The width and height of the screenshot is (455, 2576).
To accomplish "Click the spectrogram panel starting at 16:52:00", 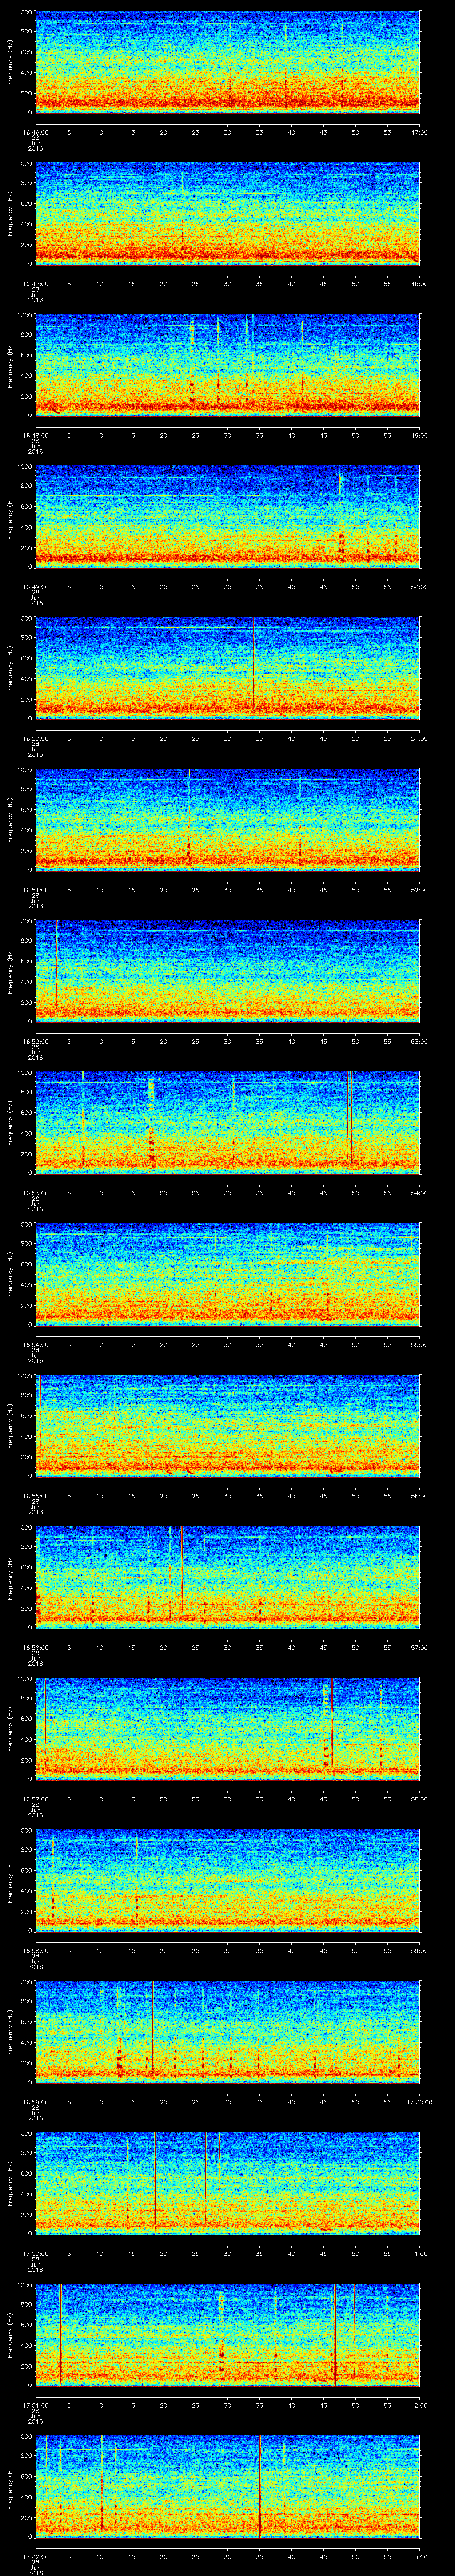I will [x=227, y=971].
